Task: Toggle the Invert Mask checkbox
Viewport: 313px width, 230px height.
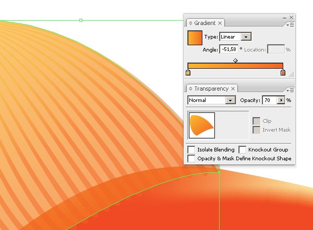Action: tap(257, 130)
